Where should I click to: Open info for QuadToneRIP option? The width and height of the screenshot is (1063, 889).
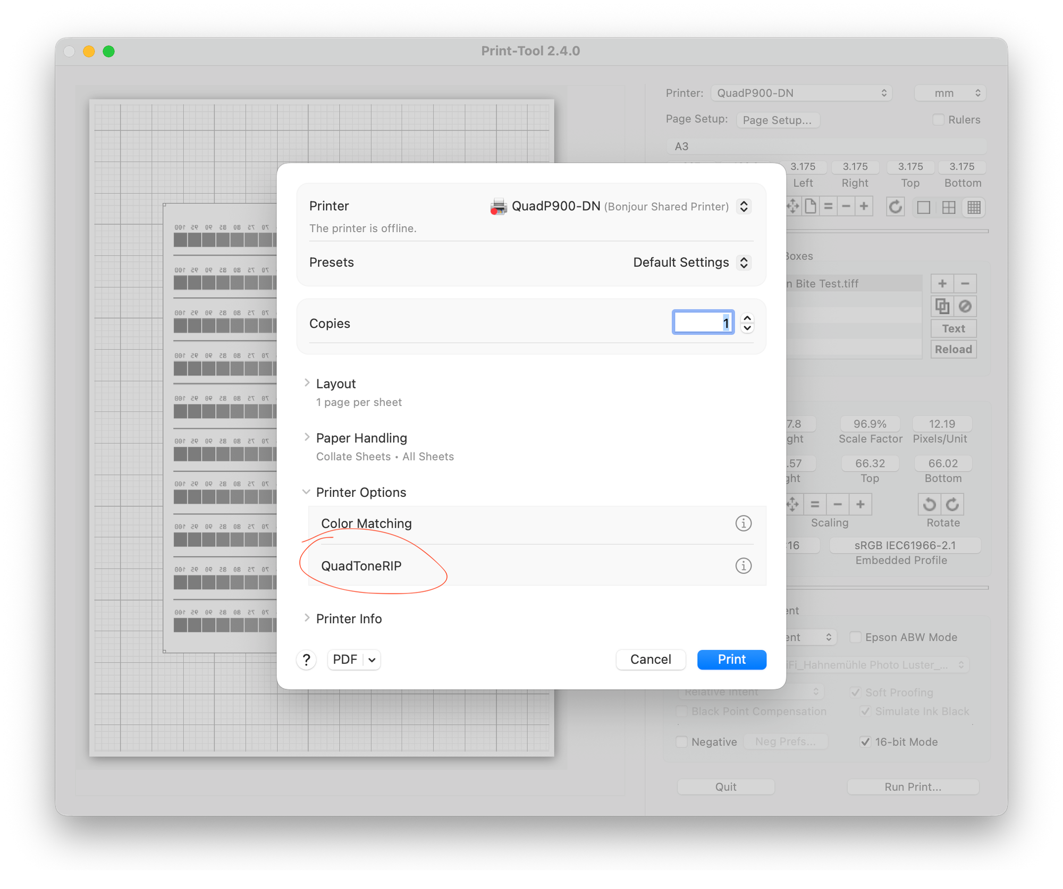point(743,566)
